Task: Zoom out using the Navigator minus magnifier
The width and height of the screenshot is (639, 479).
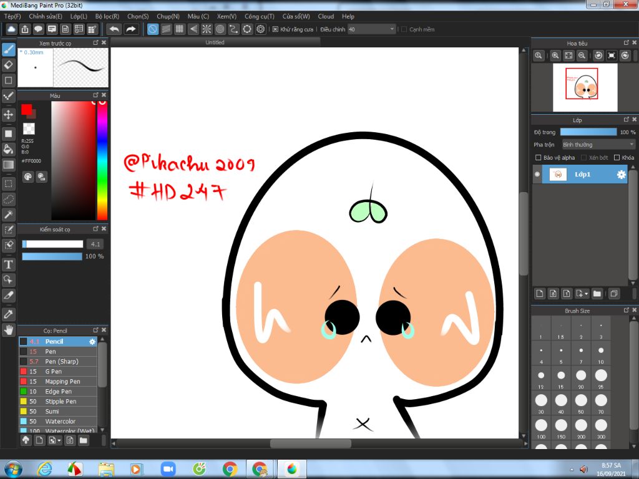Action: 582,56
